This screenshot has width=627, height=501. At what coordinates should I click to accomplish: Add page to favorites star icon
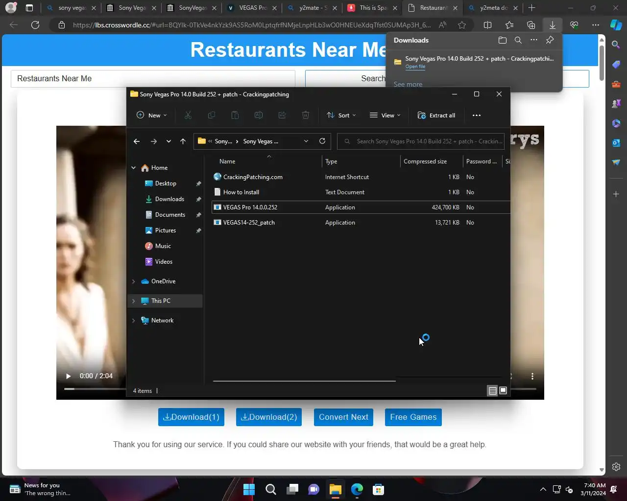click(x=462, y=25)
